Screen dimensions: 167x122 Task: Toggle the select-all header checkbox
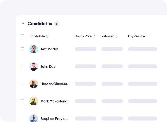pos(22,36)
